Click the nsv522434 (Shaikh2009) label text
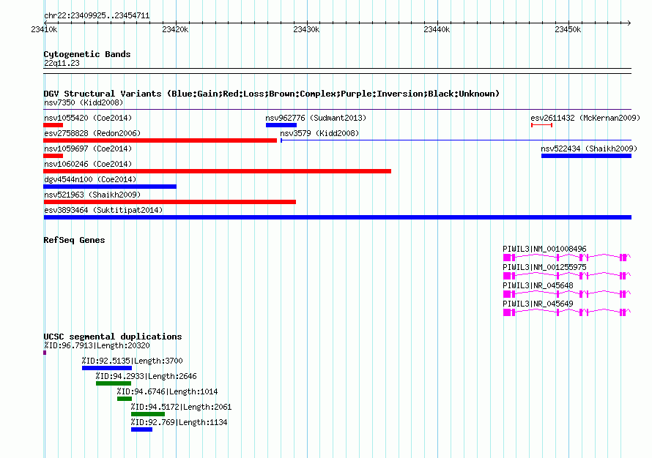 coord(589,149)
